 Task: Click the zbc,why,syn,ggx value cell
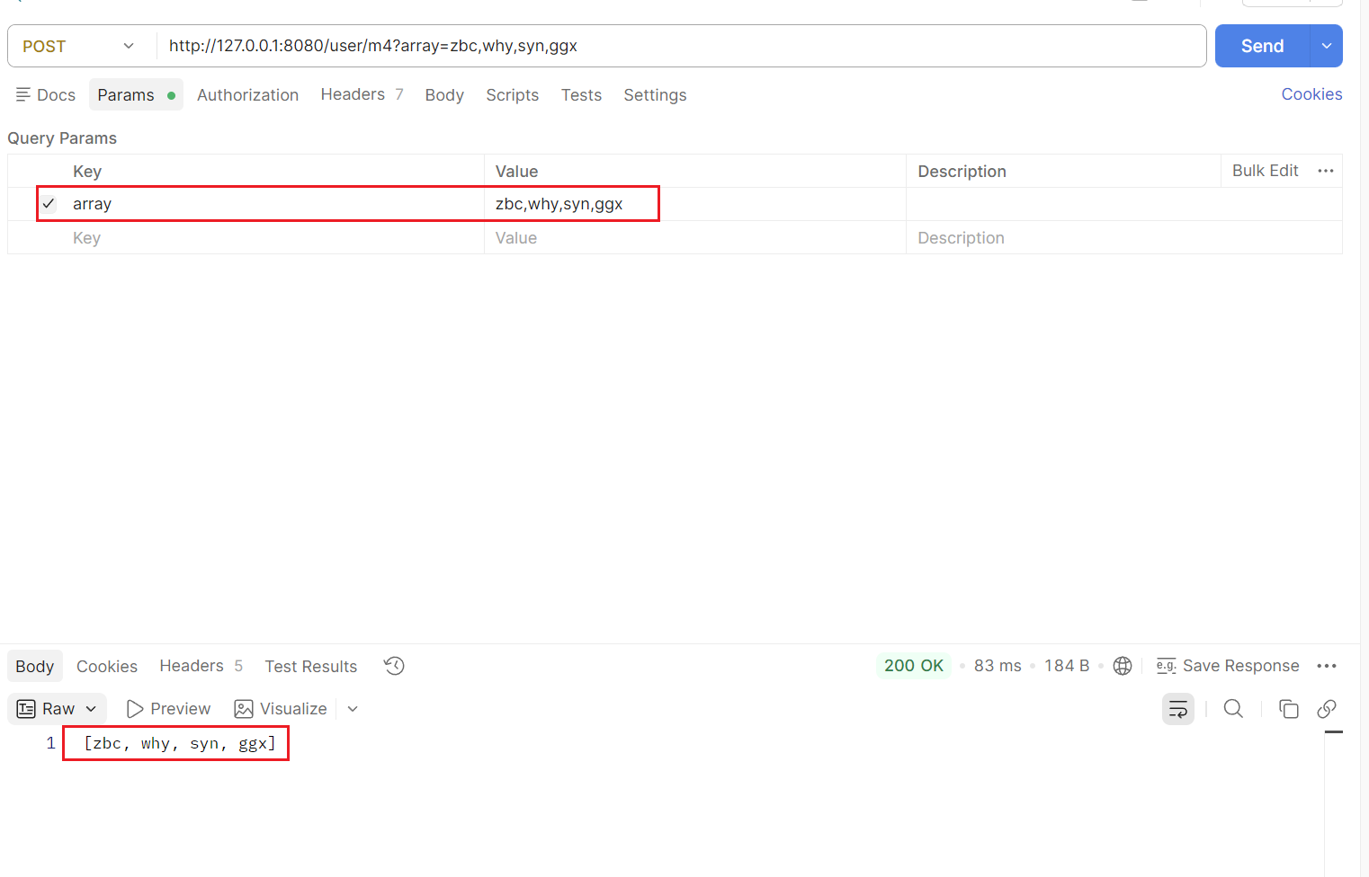[x=694, y=204]
